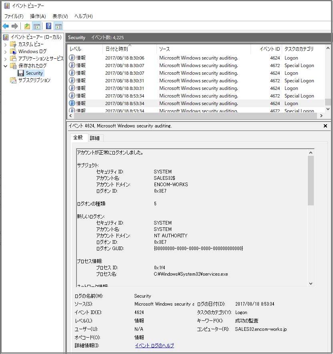Image resolution: width=333 pixels, height=354 pixels.
Task: Toggle the action pane toolbar icon
Action: pyautogui.click(x=58, y=26)
